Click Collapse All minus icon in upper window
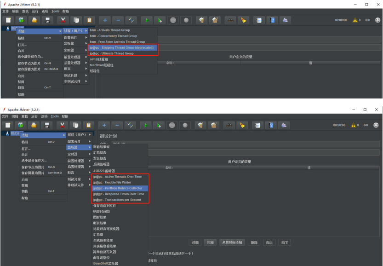The height and width of the screenshot is (266, 383). click(118, 20)
